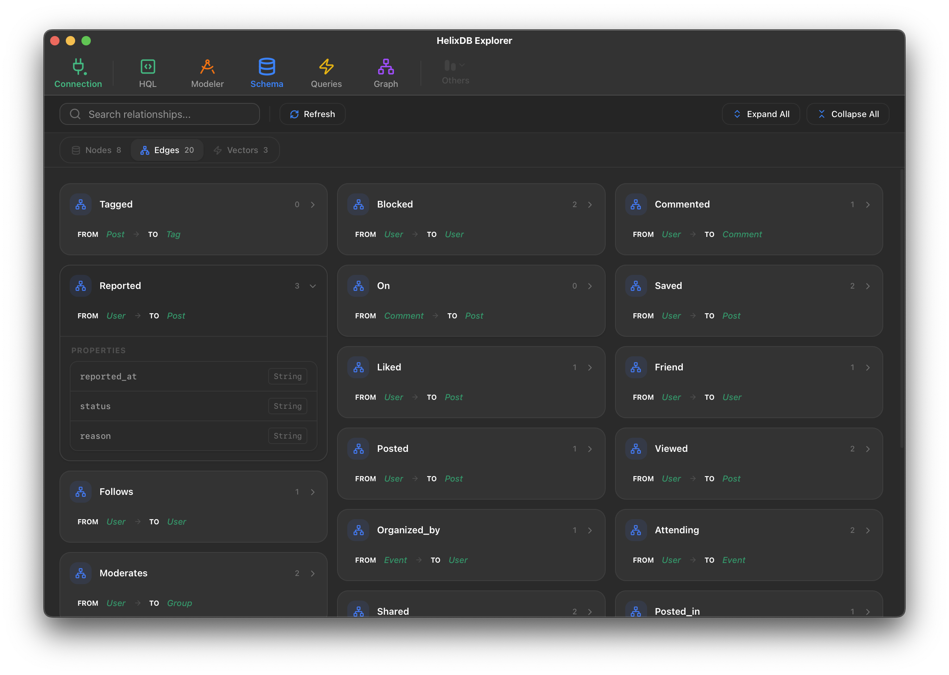949x675 pixels.
Task: Expand the Tagged edge card
Action: 313,204
